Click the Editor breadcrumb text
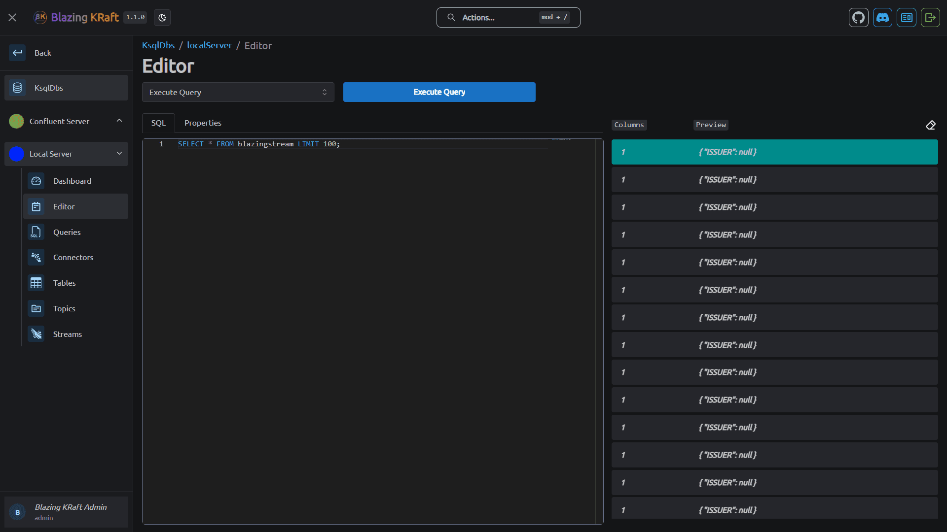947x532 pixels. tap(258, 46)
